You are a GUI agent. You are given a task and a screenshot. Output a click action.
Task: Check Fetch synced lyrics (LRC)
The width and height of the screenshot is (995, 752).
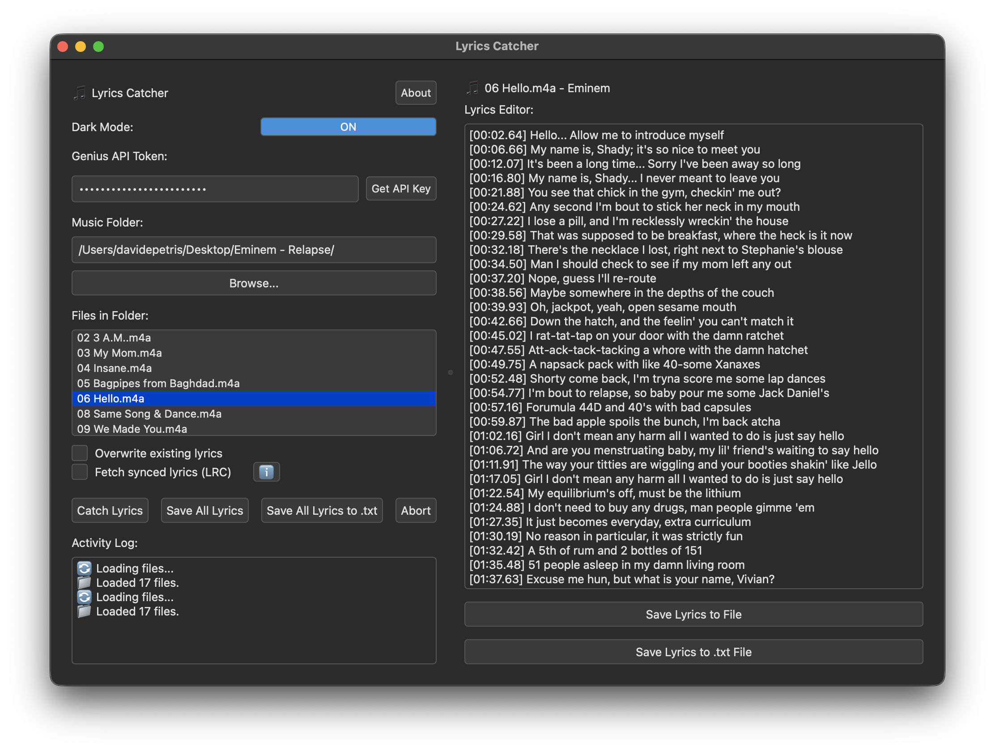coord(80,472)
